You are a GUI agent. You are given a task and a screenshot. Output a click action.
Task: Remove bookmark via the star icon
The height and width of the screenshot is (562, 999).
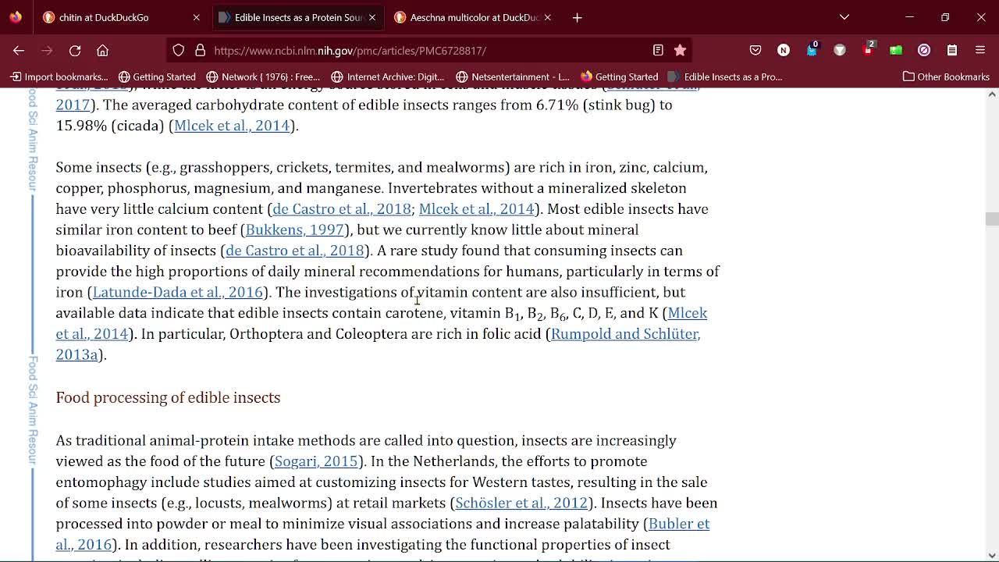click(680, 50)
